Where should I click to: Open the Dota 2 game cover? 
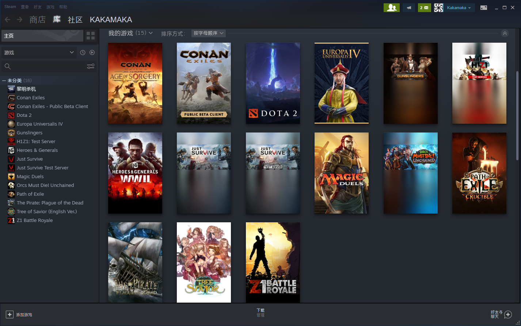click(x=273, y=83)
